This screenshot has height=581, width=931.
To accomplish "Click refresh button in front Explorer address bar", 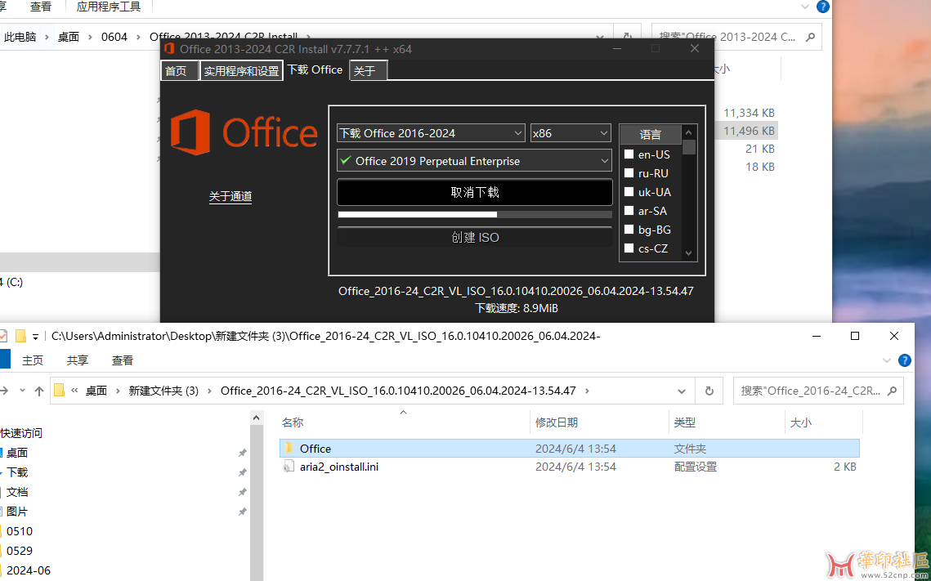I will pos(709,391).
